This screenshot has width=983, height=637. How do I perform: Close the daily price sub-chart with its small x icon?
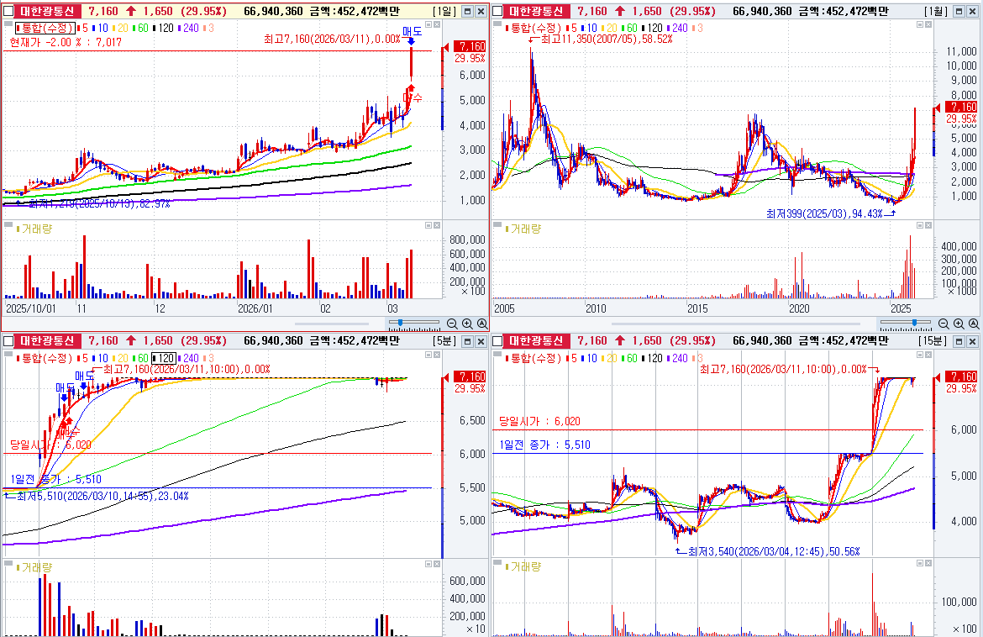point(437,24)
